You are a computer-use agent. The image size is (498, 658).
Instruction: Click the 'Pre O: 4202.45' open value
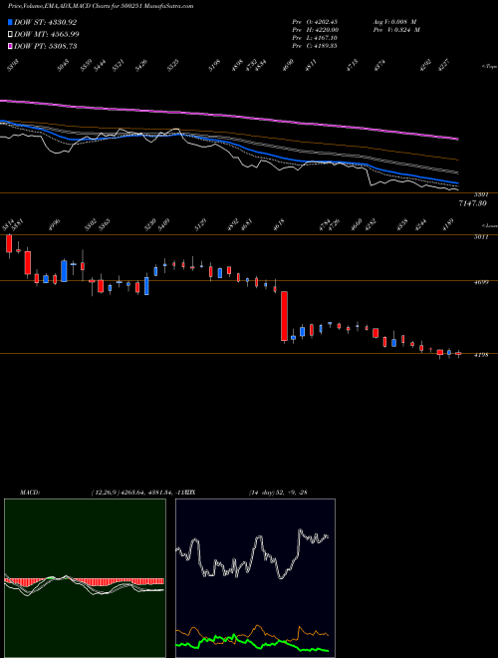coord(315,22)
